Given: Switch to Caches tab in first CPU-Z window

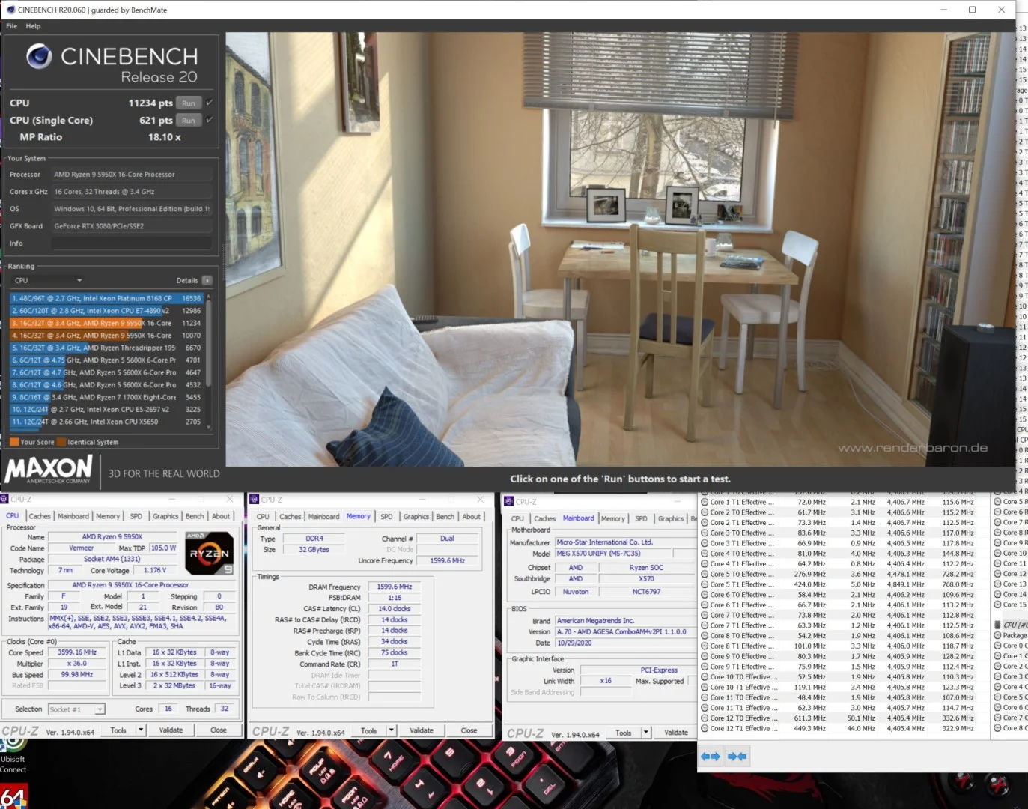Looking at the screenshot, I should 40,516.
